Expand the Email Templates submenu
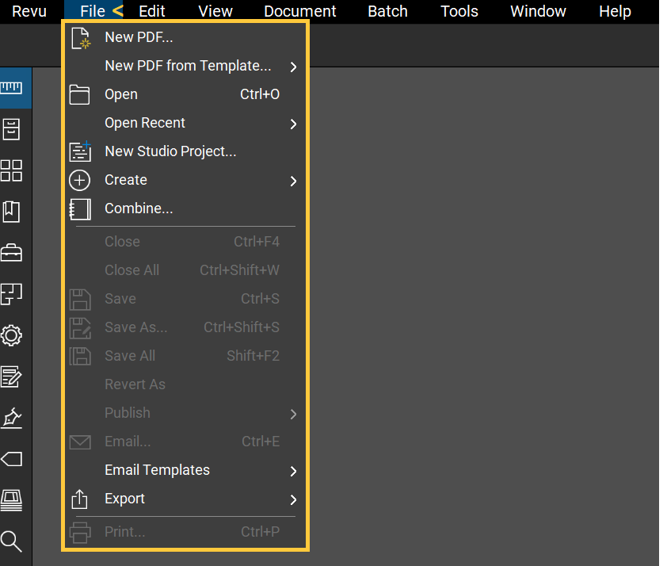The height and width of the screenshot is (566, 667). coord(157,470)
